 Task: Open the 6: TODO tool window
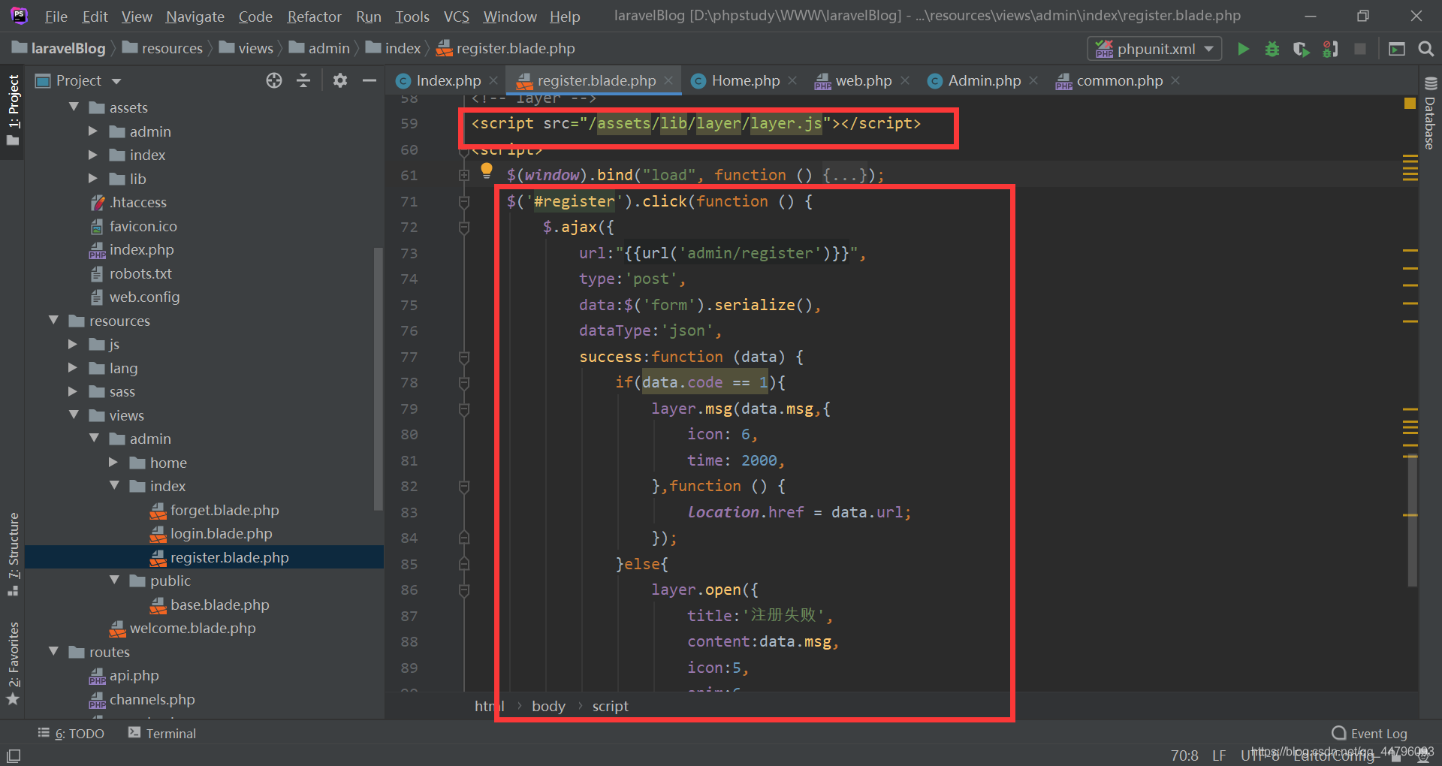click(x=71, y=733)
